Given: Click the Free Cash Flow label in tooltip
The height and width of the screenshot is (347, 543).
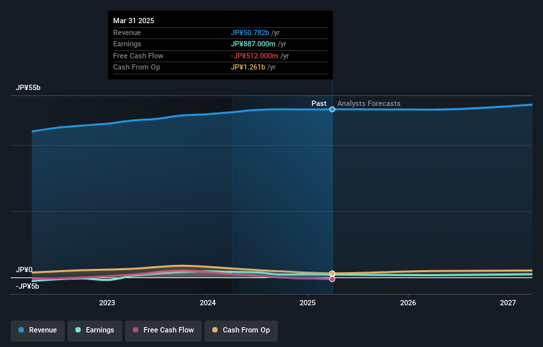Looking at the screenshot, I should 138,56.
